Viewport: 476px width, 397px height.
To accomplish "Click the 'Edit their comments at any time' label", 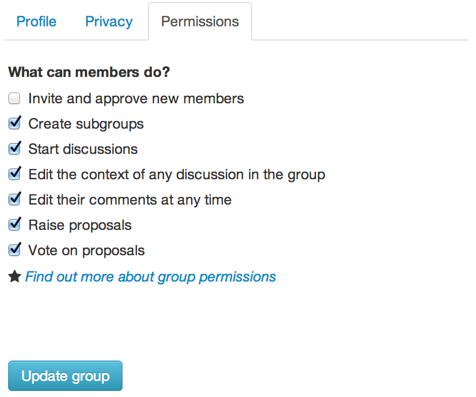I will 130,200.
